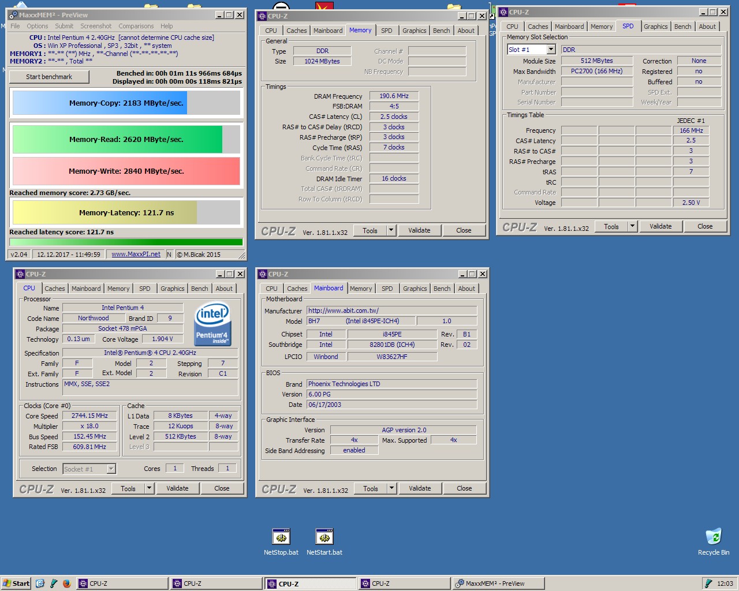Click Start benchmark in MaxxMEM²
The width and height of the screenshot is (739, 591).
pos(49,77)
